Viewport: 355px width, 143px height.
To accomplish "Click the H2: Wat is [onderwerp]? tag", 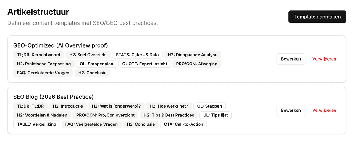I will coord(116,106).
